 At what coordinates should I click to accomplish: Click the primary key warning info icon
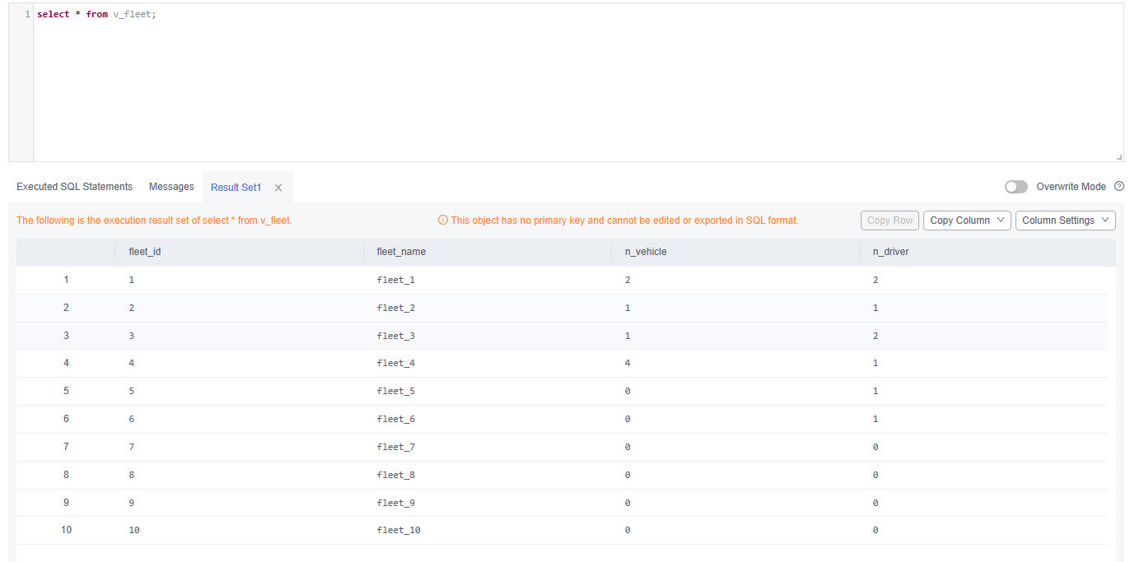pos(443,221)
